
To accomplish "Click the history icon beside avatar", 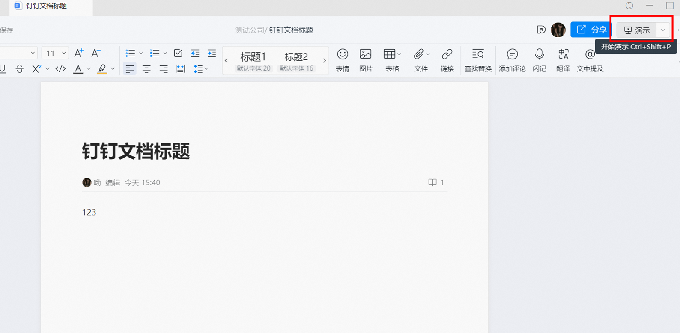I will point(541,30).
